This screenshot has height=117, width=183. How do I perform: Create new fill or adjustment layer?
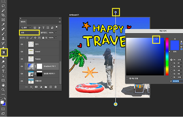coord(41,87)
